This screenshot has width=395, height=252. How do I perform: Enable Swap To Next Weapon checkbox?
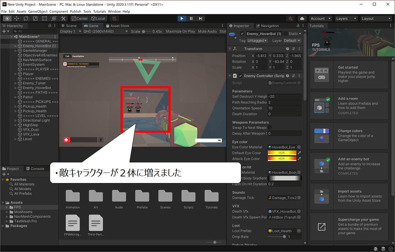270,128
